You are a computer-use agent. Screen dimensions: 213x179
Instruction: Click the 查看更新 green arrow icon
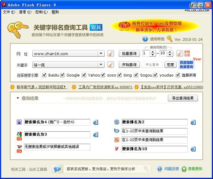(x=184, y=169)
